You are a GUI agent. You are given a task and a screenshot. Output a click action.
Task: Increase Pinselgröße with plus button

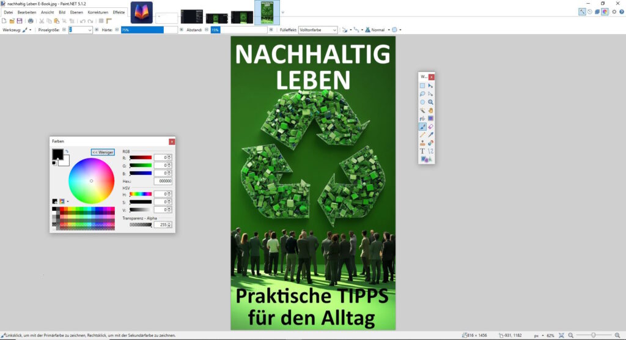coord(97,30)
